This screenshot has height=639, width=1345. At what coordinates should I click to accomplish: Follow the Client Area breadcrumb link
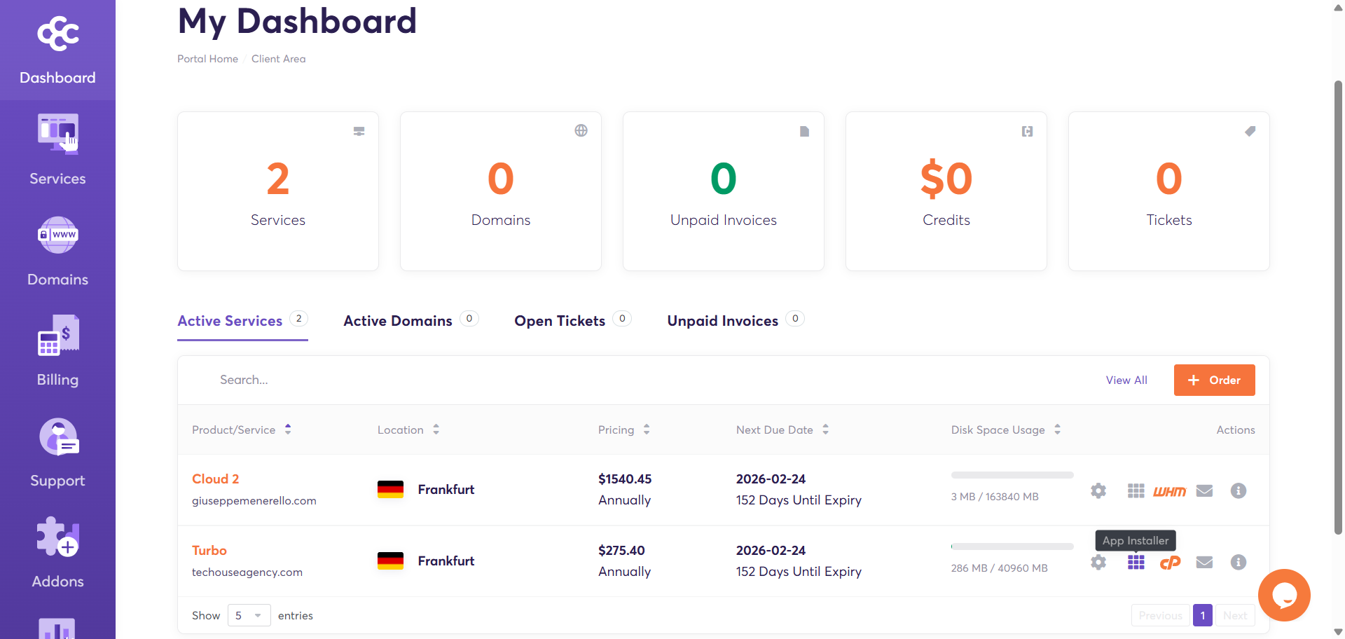point(279,59)
